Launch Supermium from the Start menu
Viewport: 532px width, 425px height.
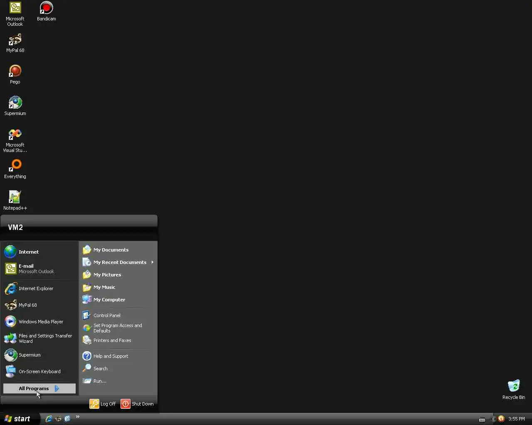point(39,355)
